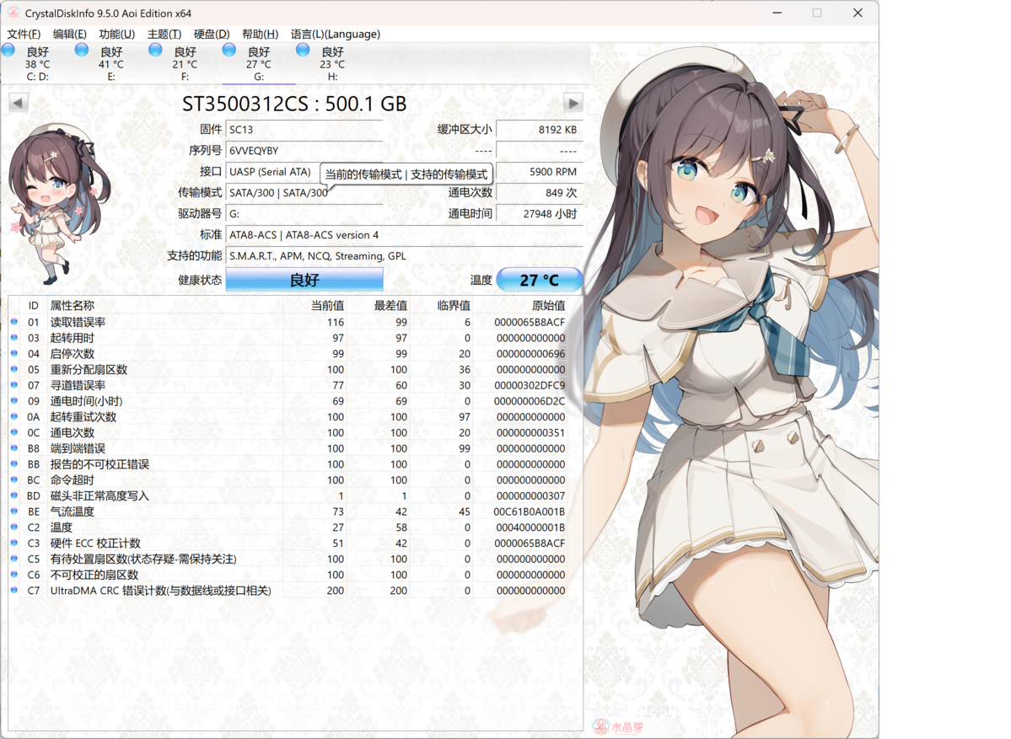This screenshot has height=739, width=1011.
Task: Click status dot for attribute BB 报告的不可校正错误
Action: point(14,464)
